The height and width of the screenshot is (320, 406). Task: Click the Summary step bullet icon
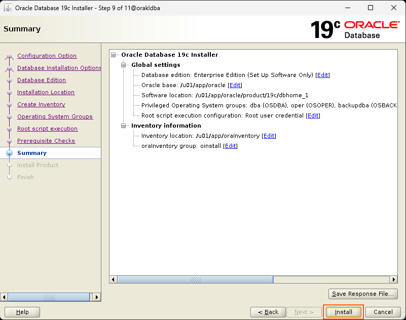[x=9, y=153]
